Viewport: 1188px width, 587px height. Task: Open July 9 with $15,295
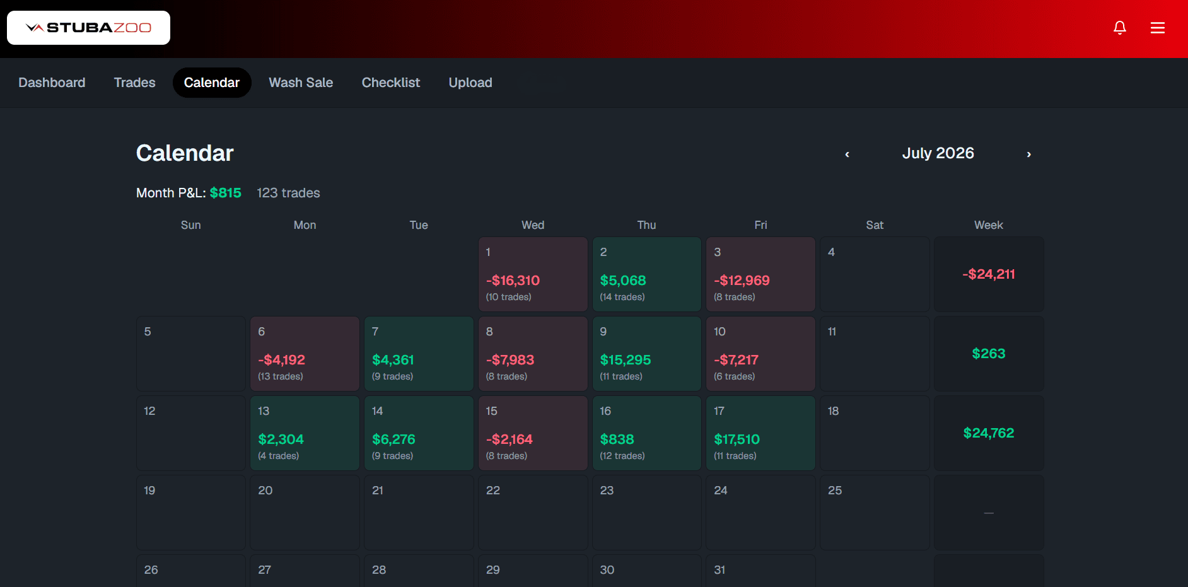(647, 354)
